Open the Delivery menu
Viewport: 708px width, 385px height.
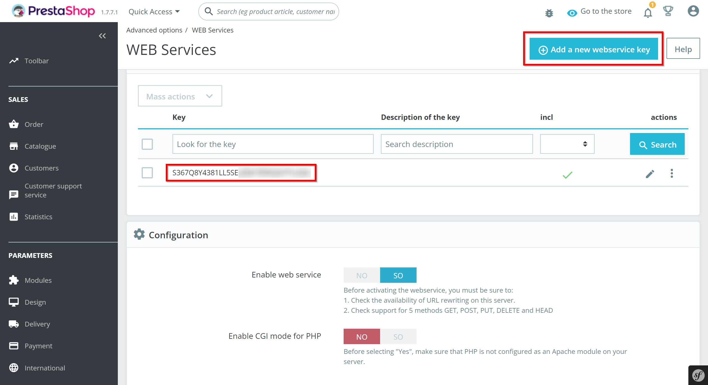pos(37,324)
